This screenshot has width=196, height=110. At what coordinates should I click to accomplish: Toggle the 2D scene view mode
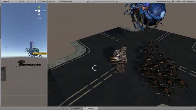tap(23, 2)
